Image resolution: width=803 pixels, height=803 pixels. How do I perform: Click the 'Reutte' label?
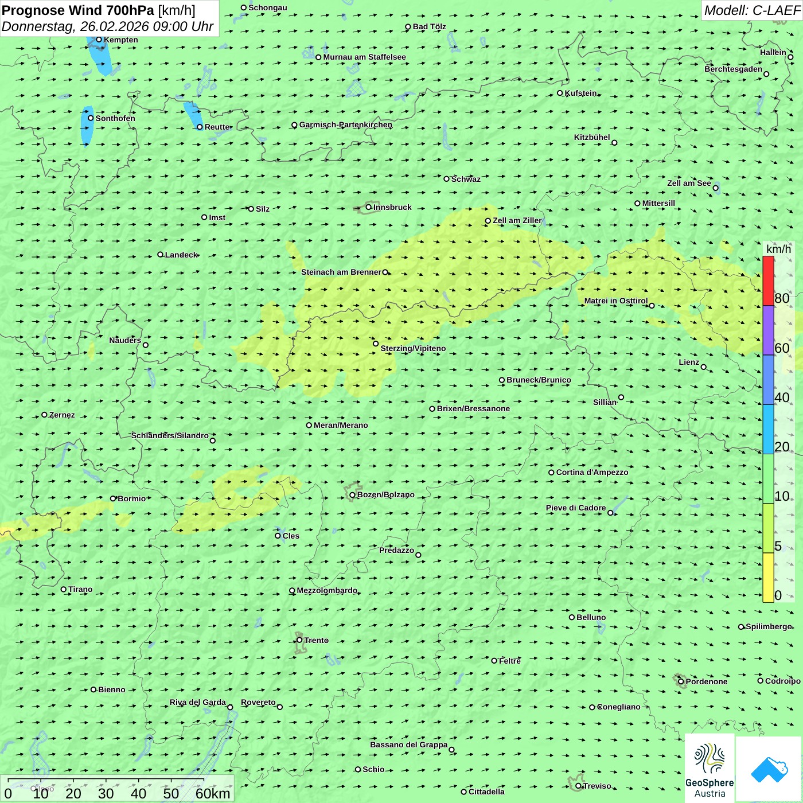pyautogui.click(x=217, y=127)
